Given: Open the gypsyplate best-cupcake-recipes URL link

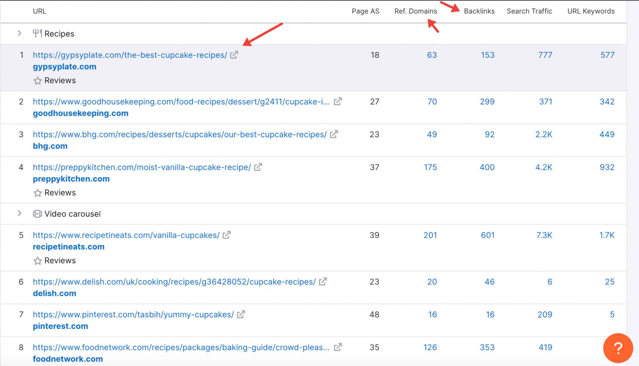Looking at the screenshot, I should (x=130, y=55).
